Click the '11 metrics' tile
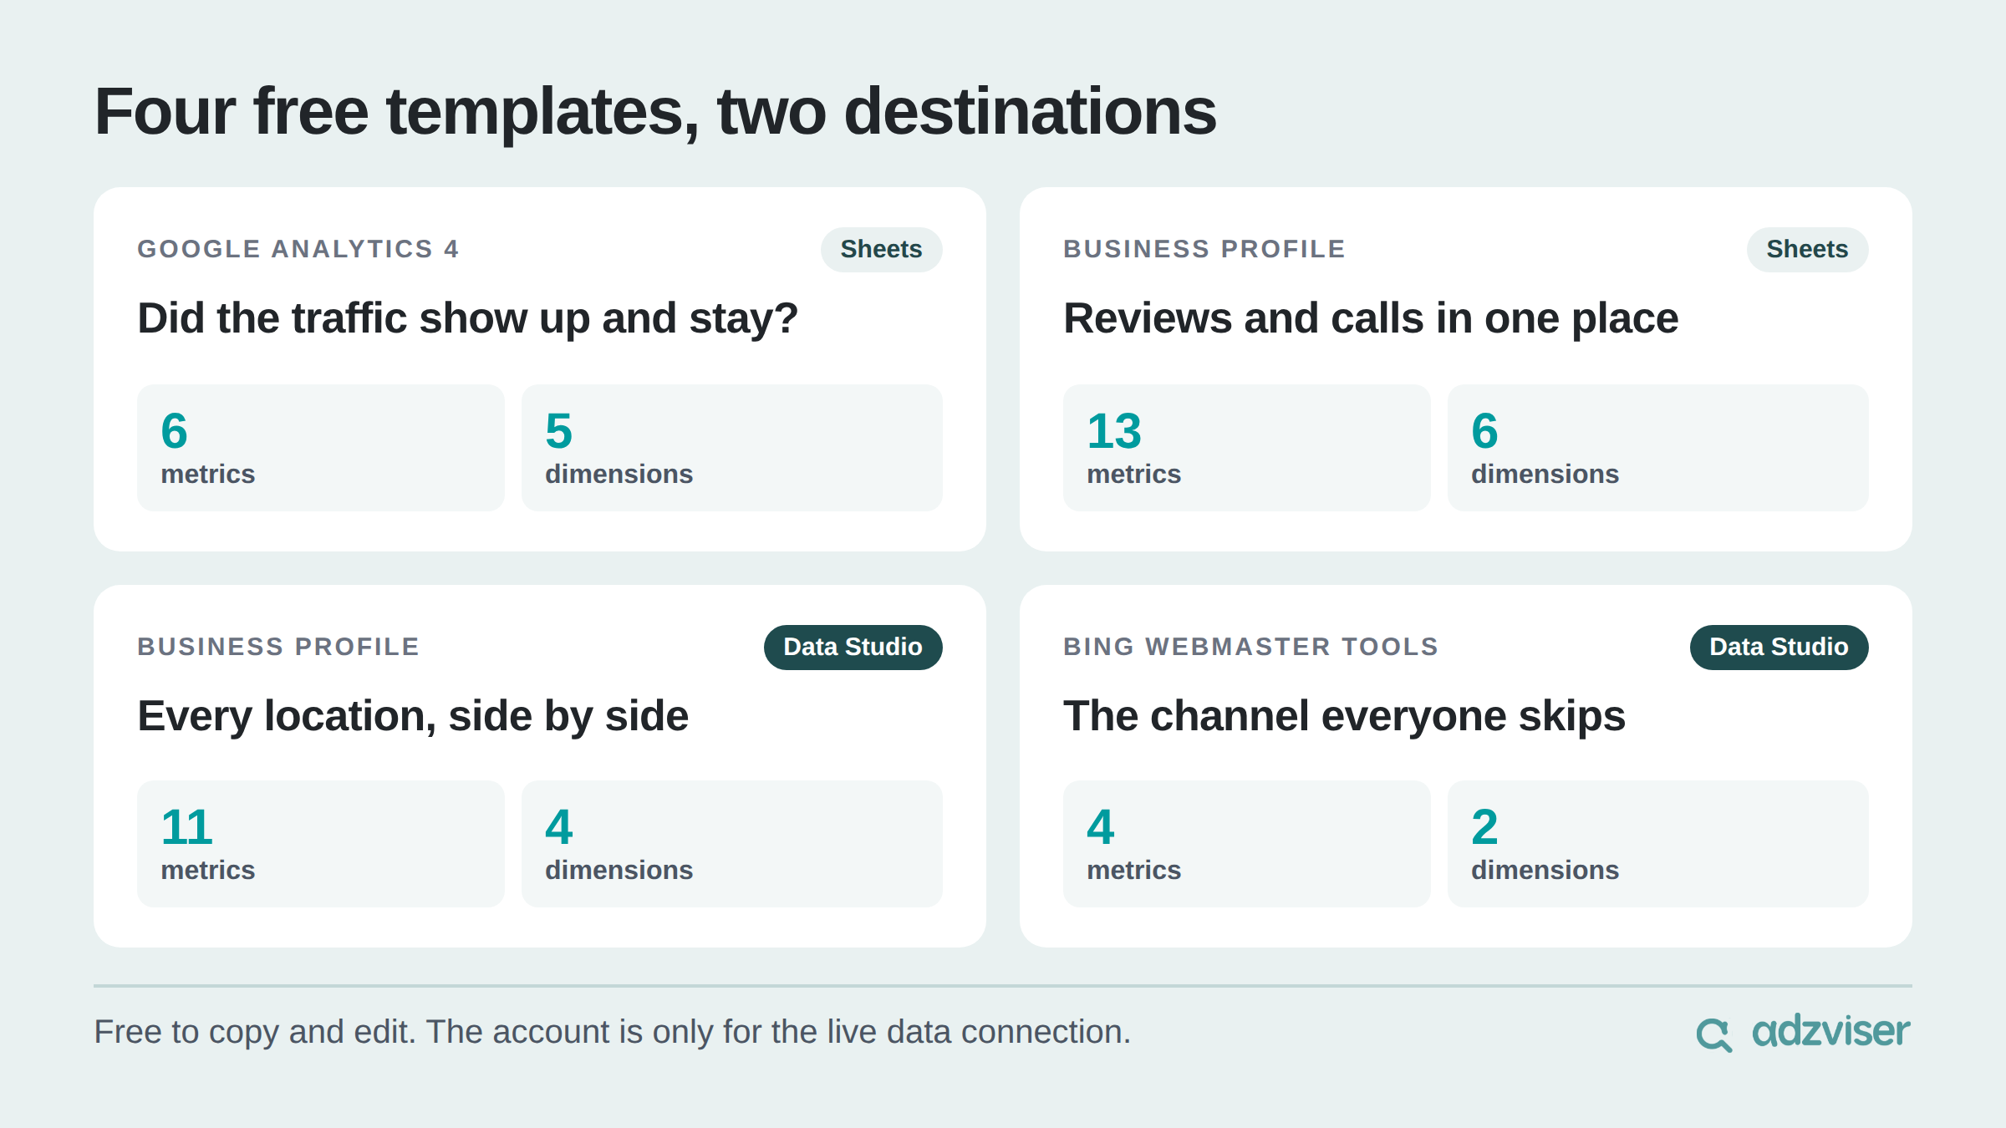 point(321,844)
